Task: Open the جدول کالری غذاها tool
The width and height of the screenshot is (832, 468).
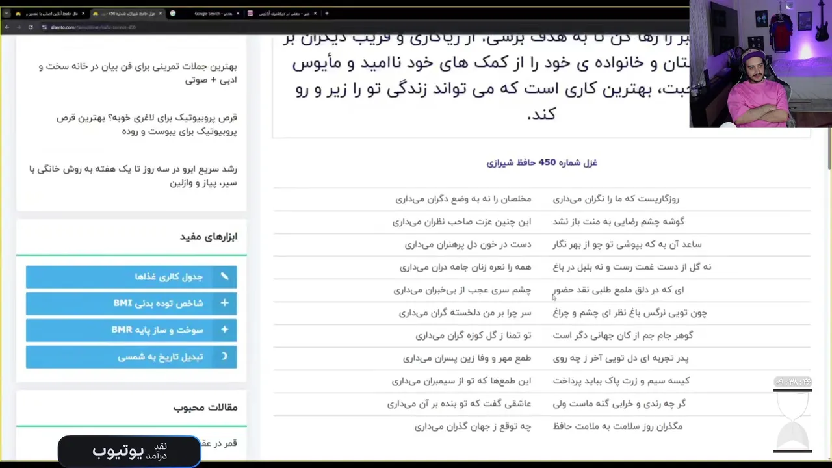Action: pyautogui.click(x=131, y=276)
